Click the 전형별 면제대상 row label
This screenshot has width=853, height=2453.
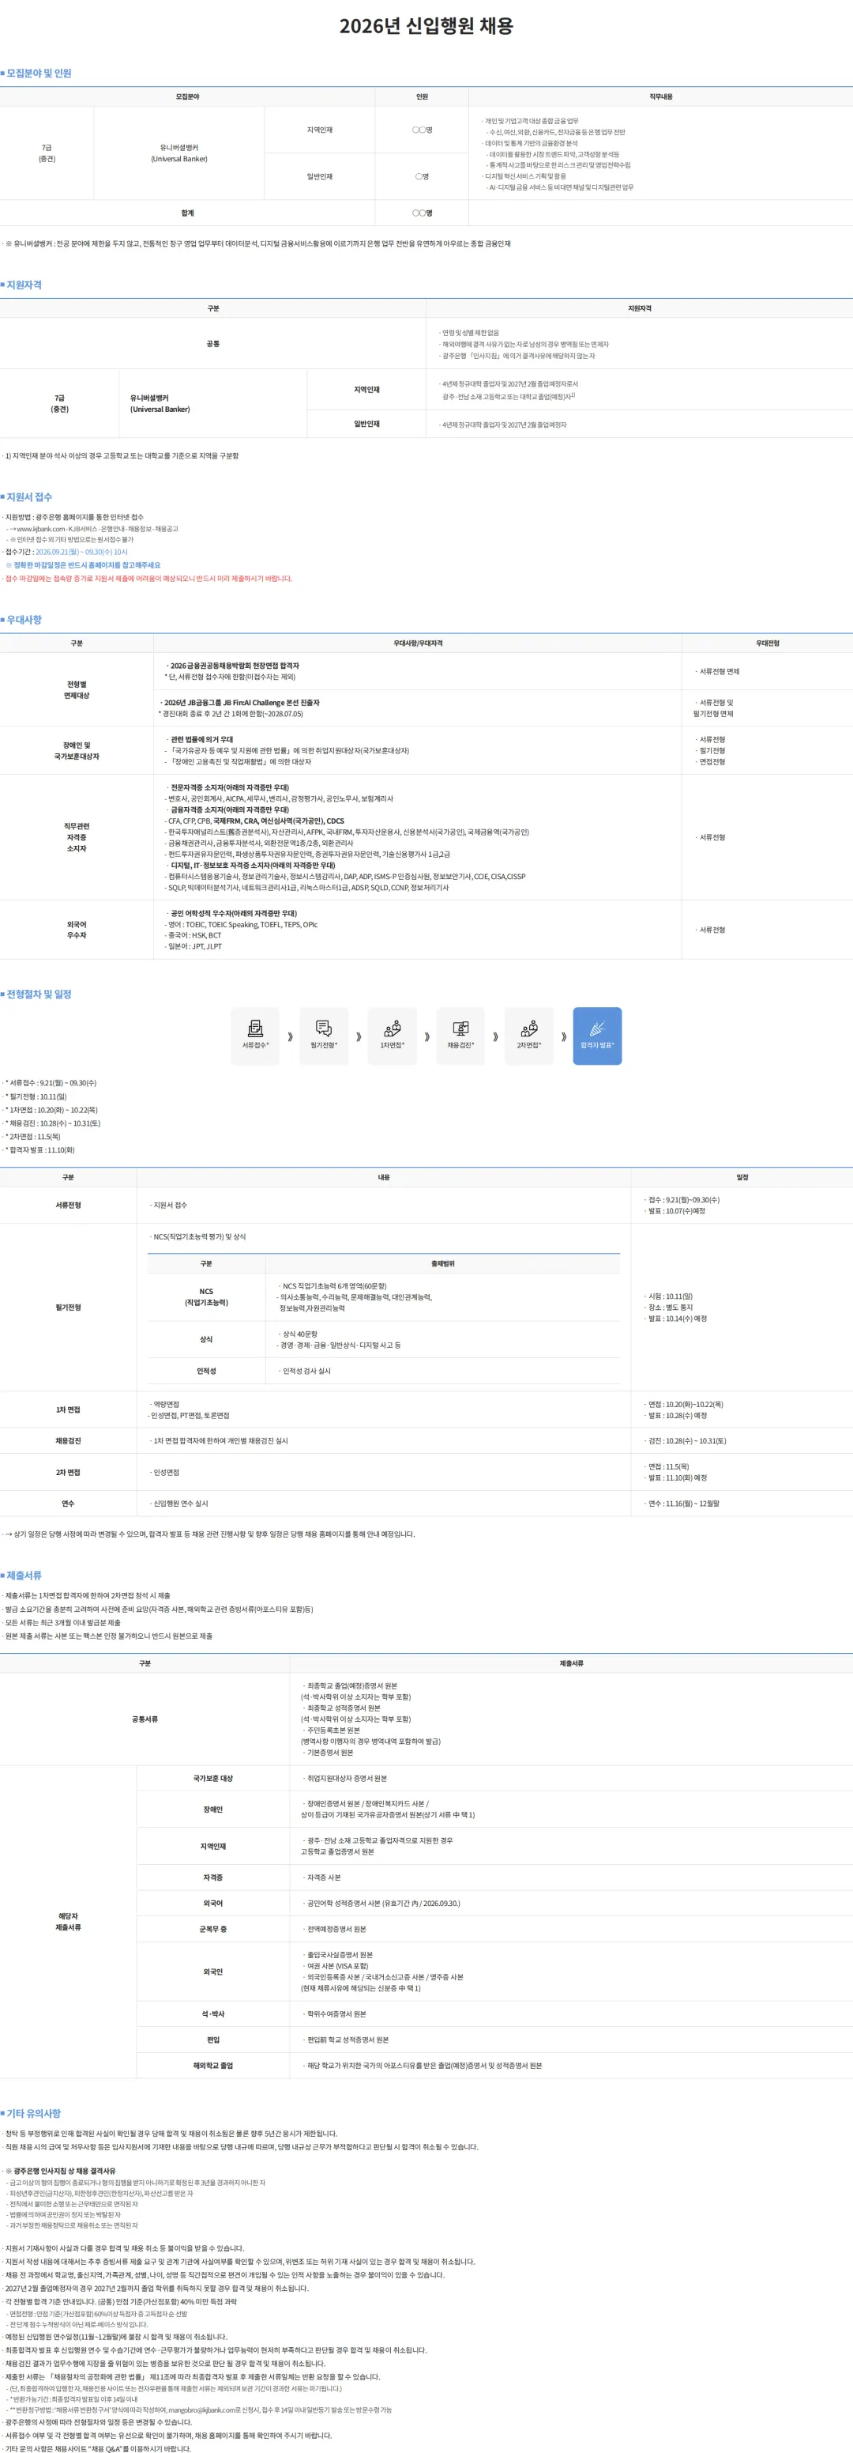pos(77,689)
